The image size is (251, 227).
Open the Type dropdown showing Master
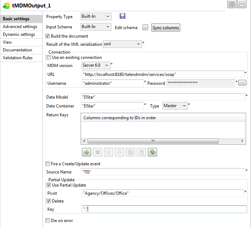click(x=184, y=106)
